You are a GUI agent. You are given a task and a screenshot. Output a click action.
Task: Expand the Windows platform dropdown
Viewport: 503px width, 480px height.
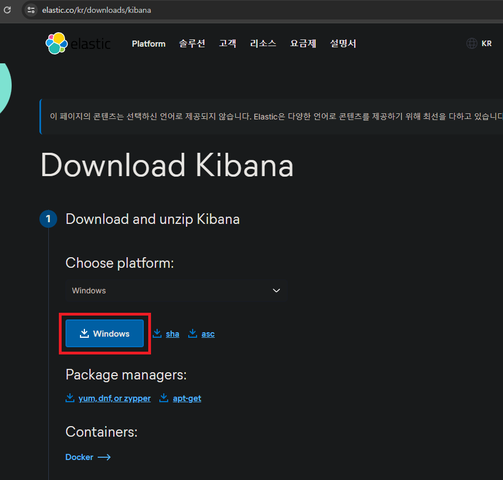pyautogui.click(x=176, y=290)
